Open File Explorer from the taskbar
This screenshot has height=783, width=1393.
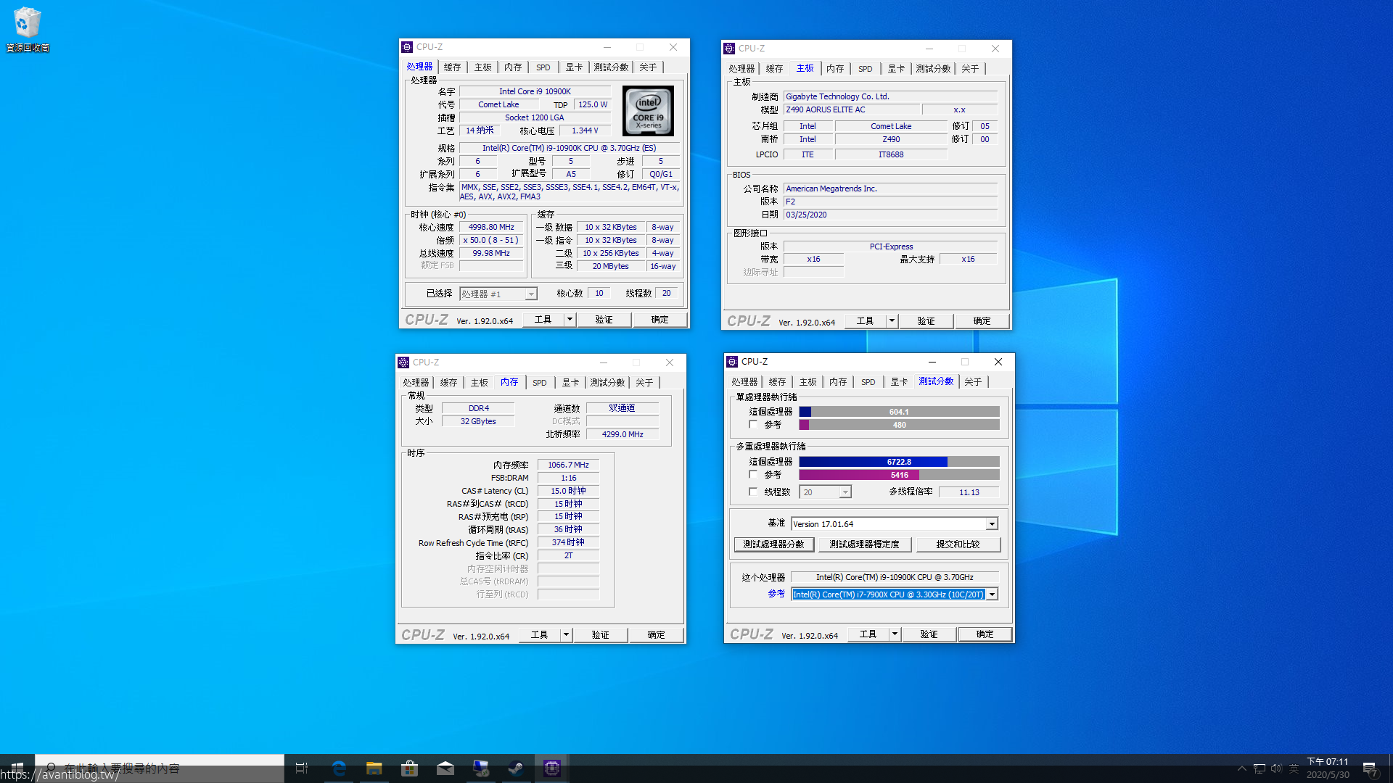coord(374,768)
